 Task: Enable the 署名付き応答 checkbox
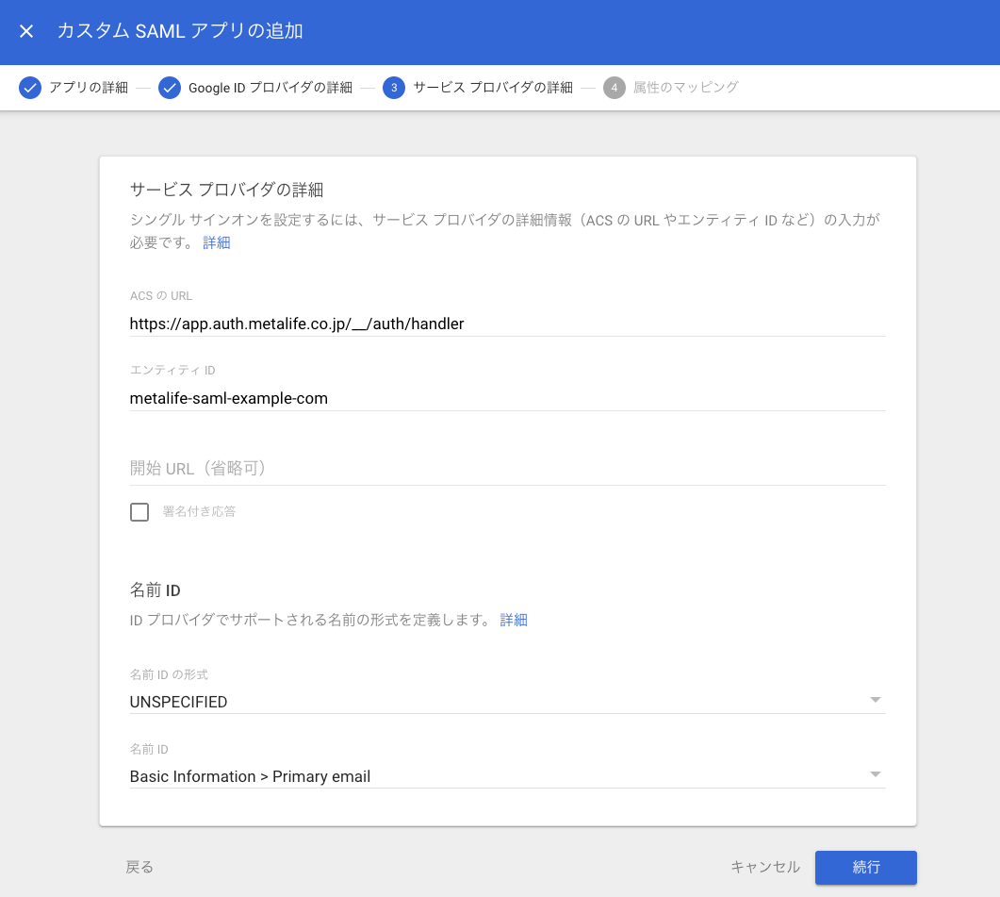[139, 512]
